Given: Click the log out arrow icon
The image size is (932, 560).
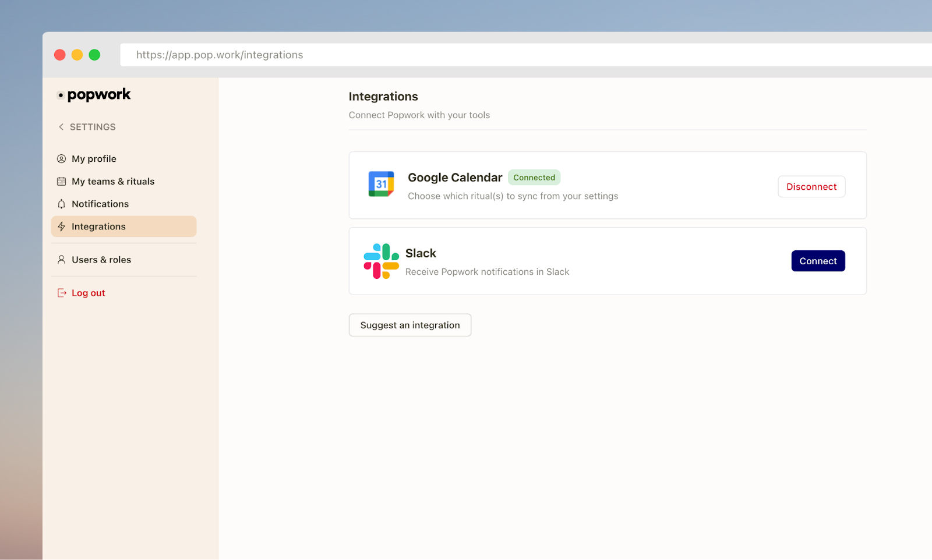Looking at the screenshot, I should pos(61,292).
